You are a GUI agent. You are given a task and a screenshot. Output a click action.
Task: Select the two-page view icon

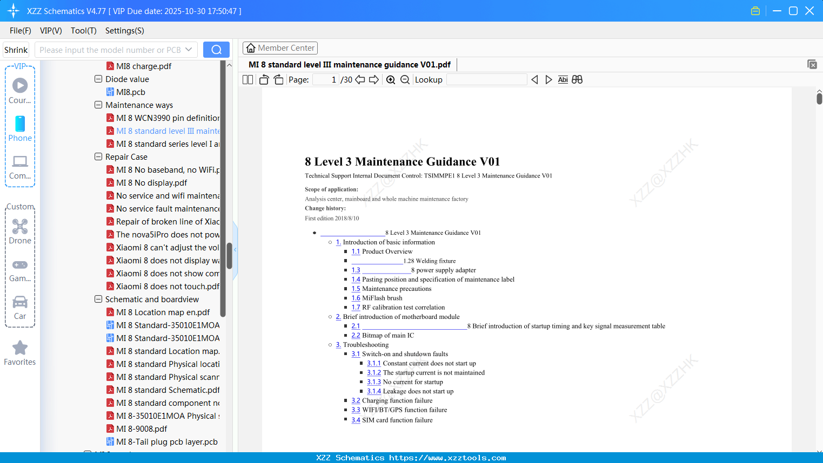coord(247,79)
